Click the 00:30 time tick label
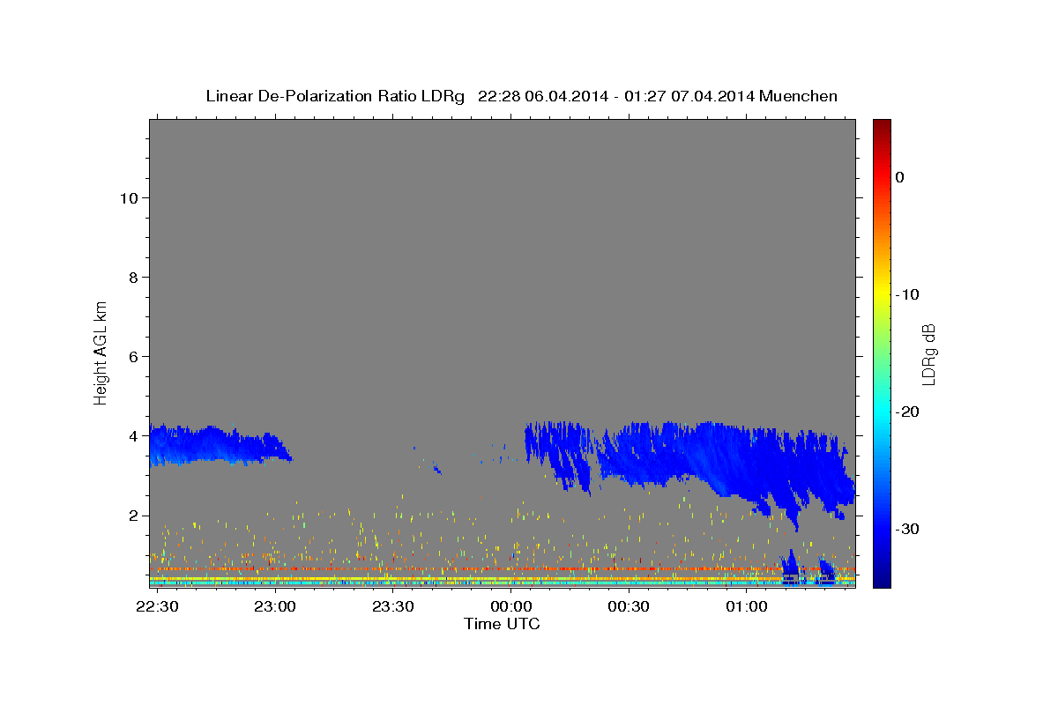 click(x=629, y=607)
